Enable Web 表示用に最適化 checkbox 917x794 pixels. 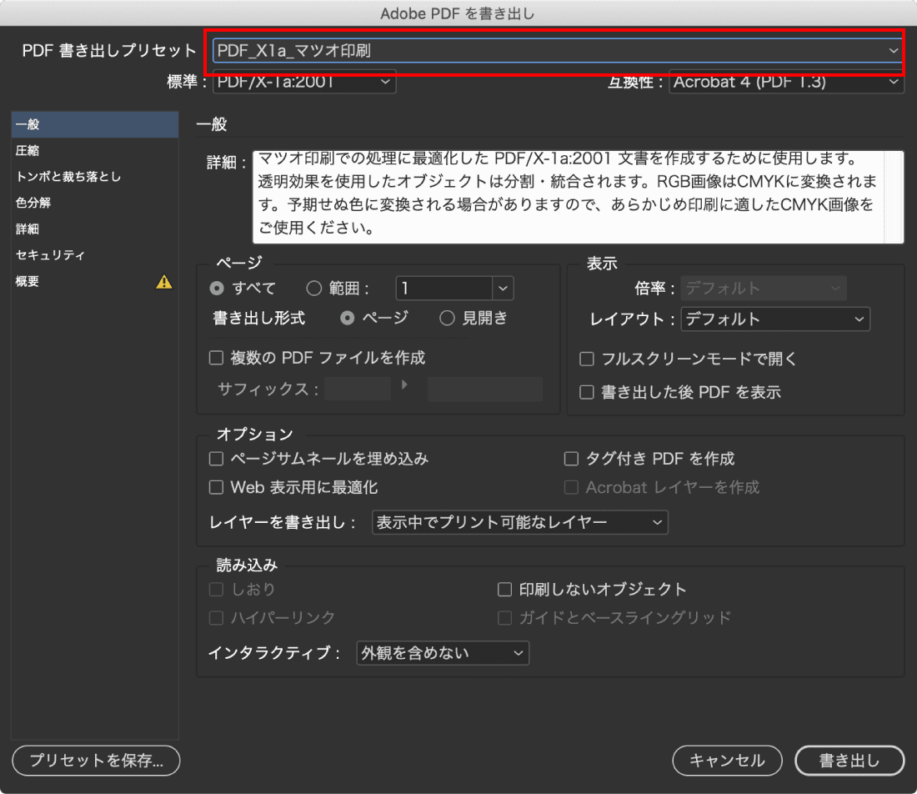coord(217,487)
